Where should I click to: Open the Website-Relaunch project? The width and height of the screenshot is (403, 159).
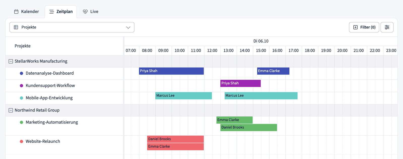[x=43, y=141]
